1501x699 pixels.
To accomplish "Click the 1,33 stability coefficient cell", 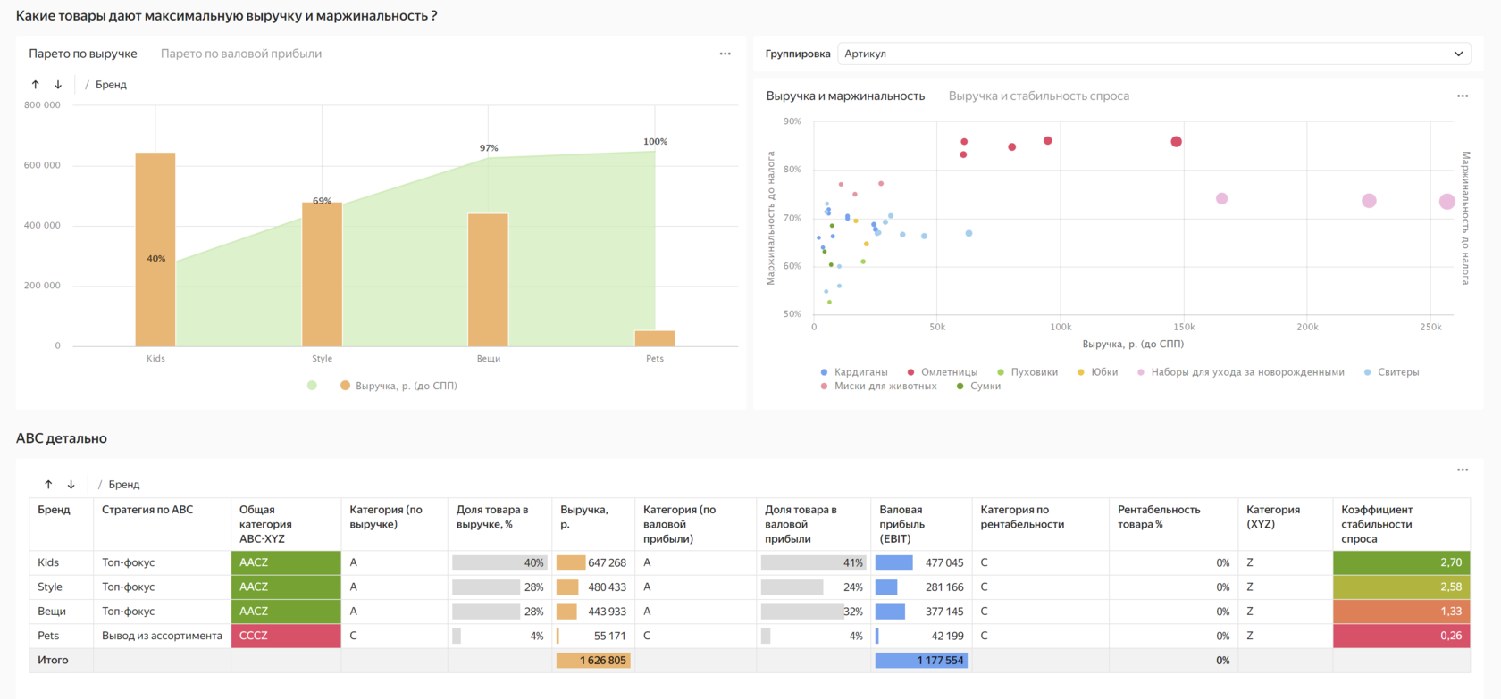I will click(x=1401, y=612).
